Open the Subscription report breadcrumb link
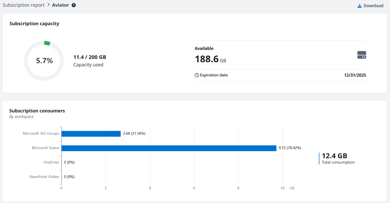Image resolution: width=390 pixels, height=203 pixels. (23, 5)
